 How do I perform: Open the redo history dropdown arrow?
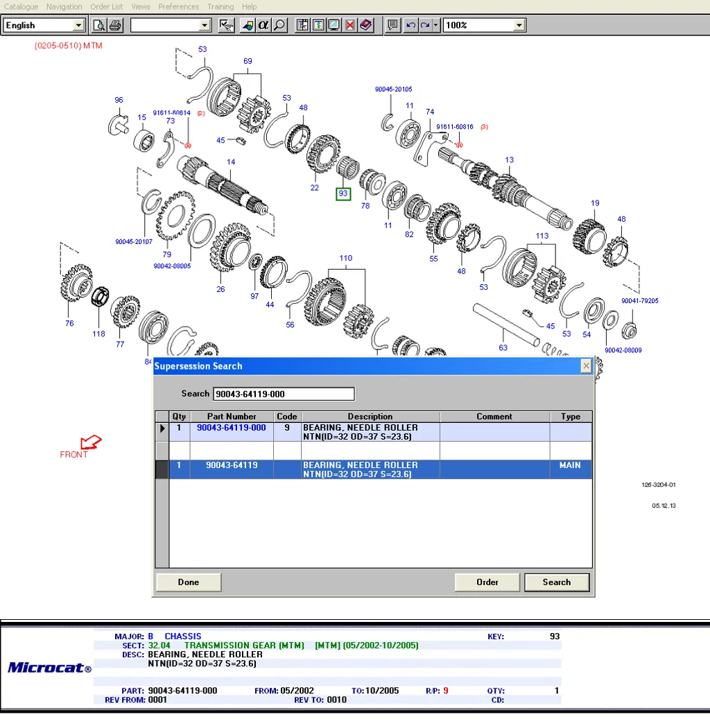435,25
